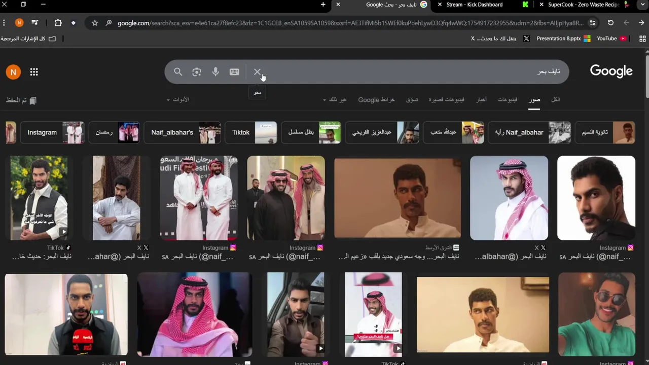Screen dimensions: 649x365
Task: Submit search with the magnifying glass icon
Action: point(178,72)
